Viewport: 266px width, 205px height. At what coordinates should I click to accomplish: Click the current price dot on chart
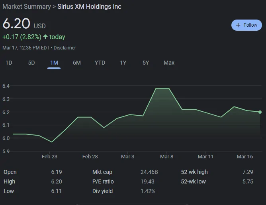(260, 112)
